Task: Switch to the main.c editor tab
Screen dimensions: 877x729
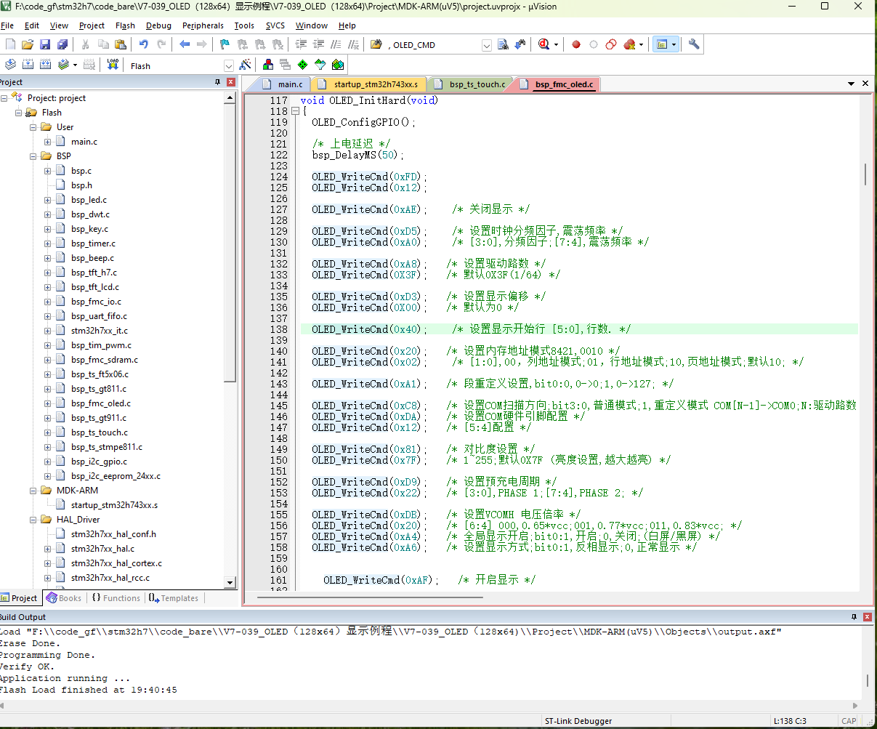Action: coord(283,84)
